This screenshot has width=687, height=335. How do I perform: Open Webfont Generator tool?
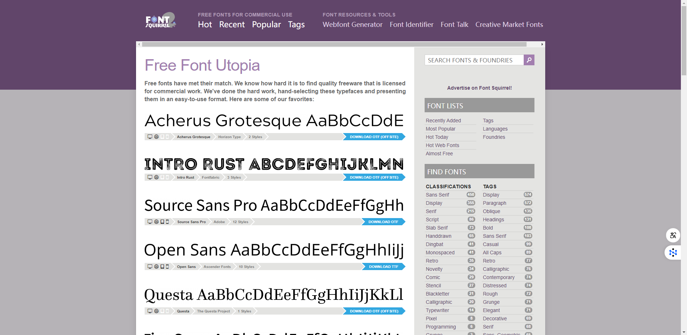352,24
